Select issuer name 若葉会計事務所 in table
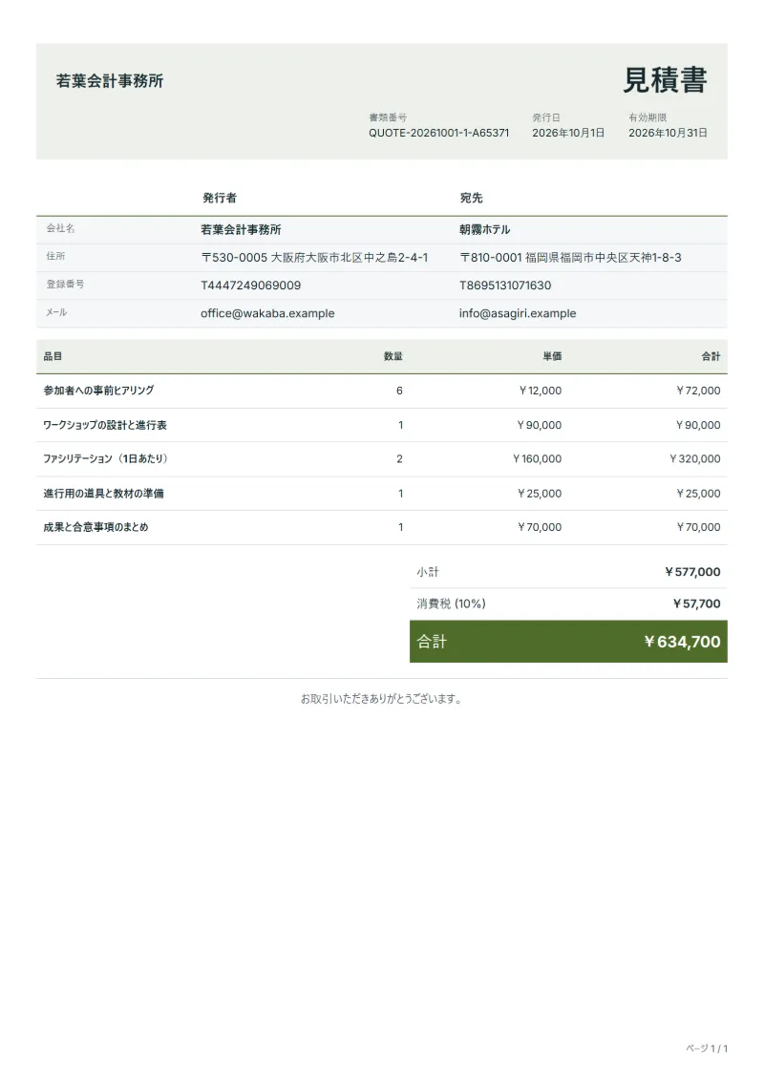764x1080 pixels. pos(241,229)
